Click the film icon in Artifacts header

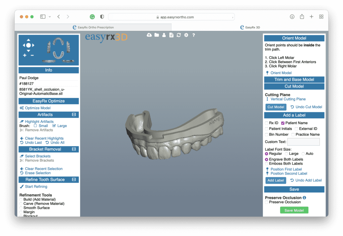tap(74, 115)
